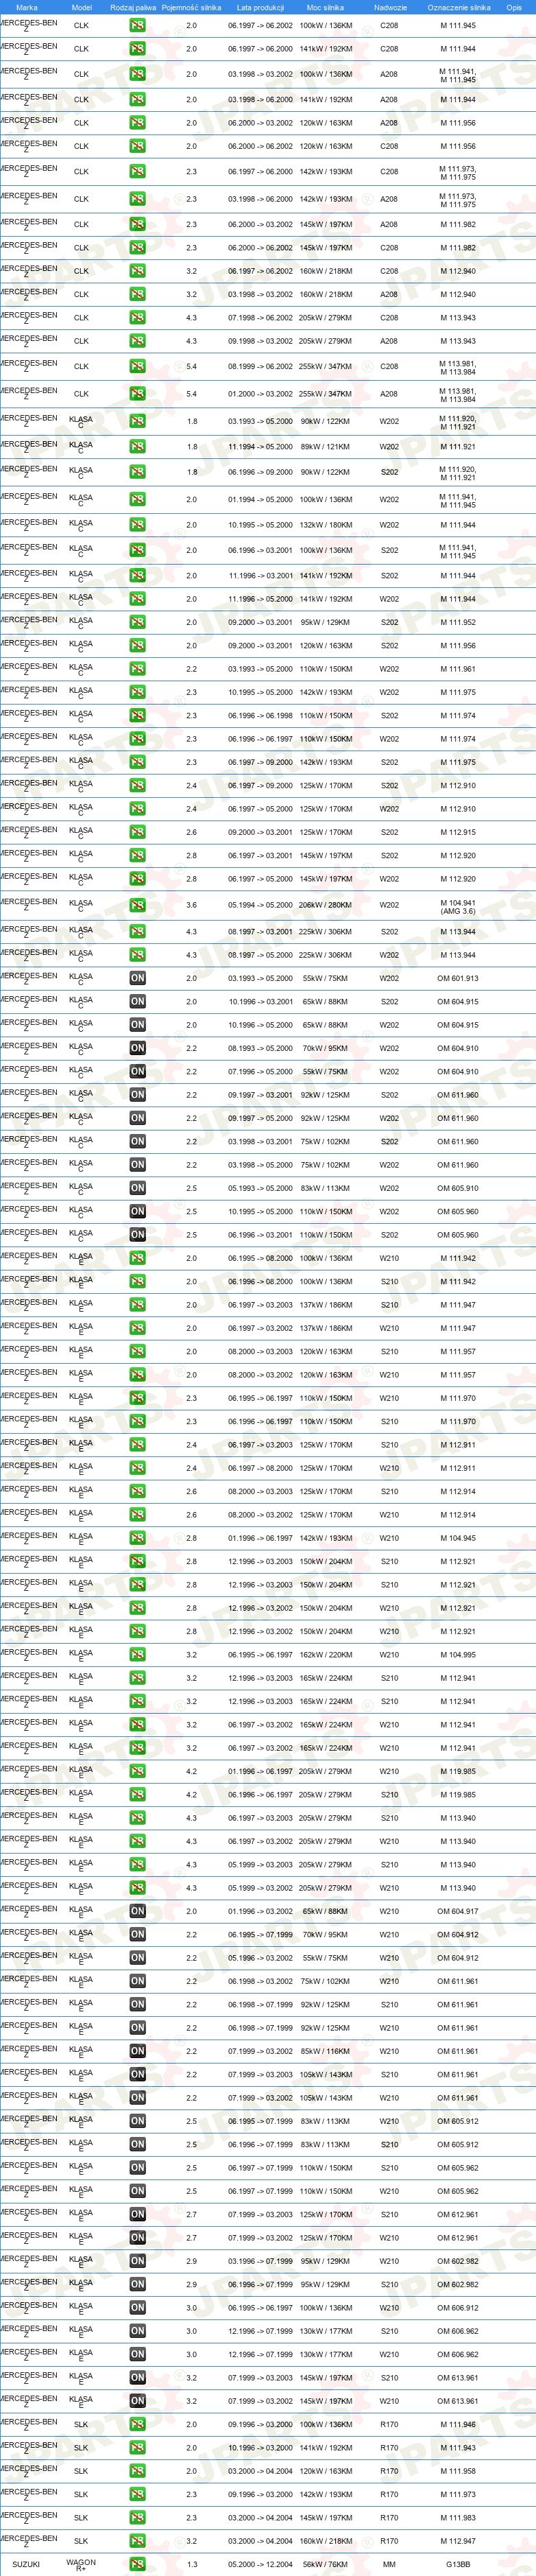Click the ON diesel icon for the OM 601.913 row
Screen dimensions: 536x2576
[x=137, y=978]
